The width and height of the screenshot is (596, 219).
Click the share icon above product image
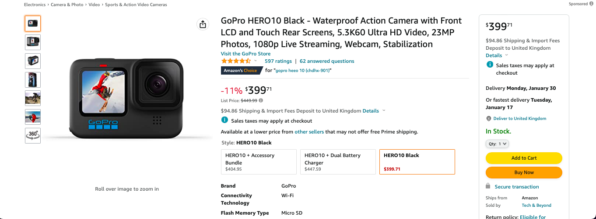tap(203, 24)
